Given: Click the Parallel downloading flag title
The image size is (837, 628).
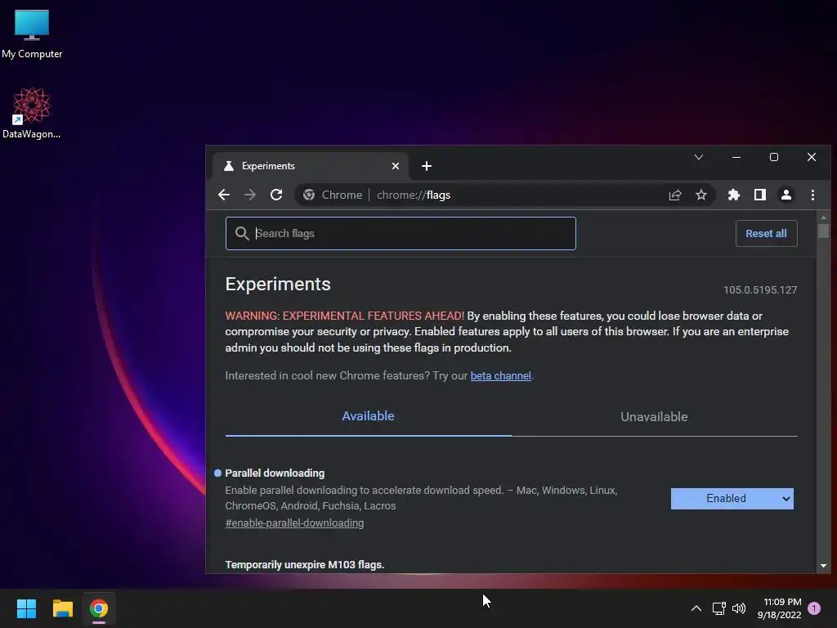Looking at the screenshot, I should [275, 473].
